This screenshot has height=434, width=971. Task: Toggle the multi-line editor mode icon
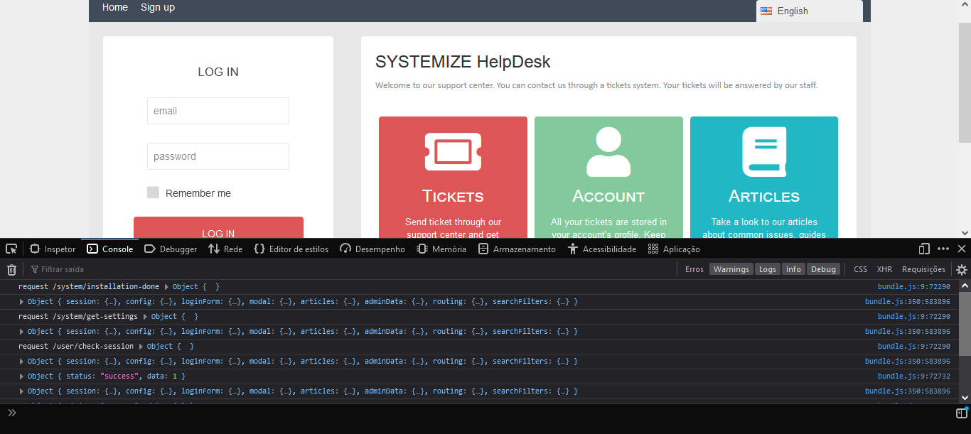[962, 413]
